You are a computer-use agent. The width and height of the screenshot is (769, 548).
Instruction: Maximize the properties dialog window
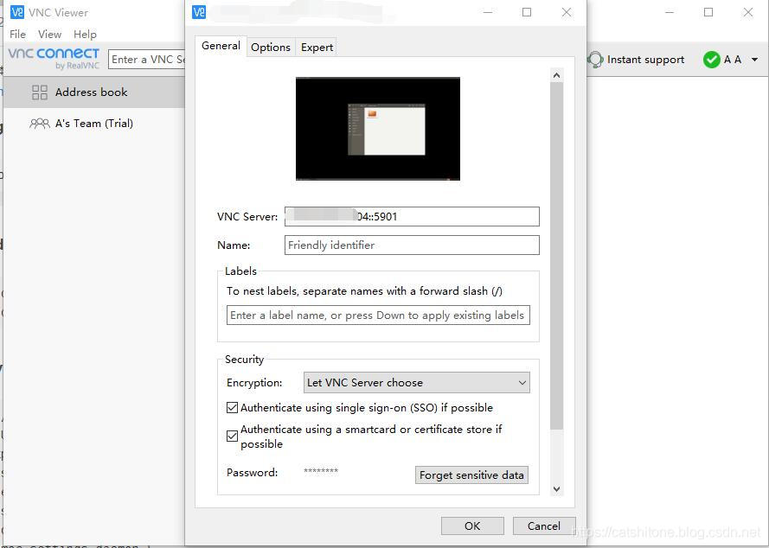(x=527, y=12)
